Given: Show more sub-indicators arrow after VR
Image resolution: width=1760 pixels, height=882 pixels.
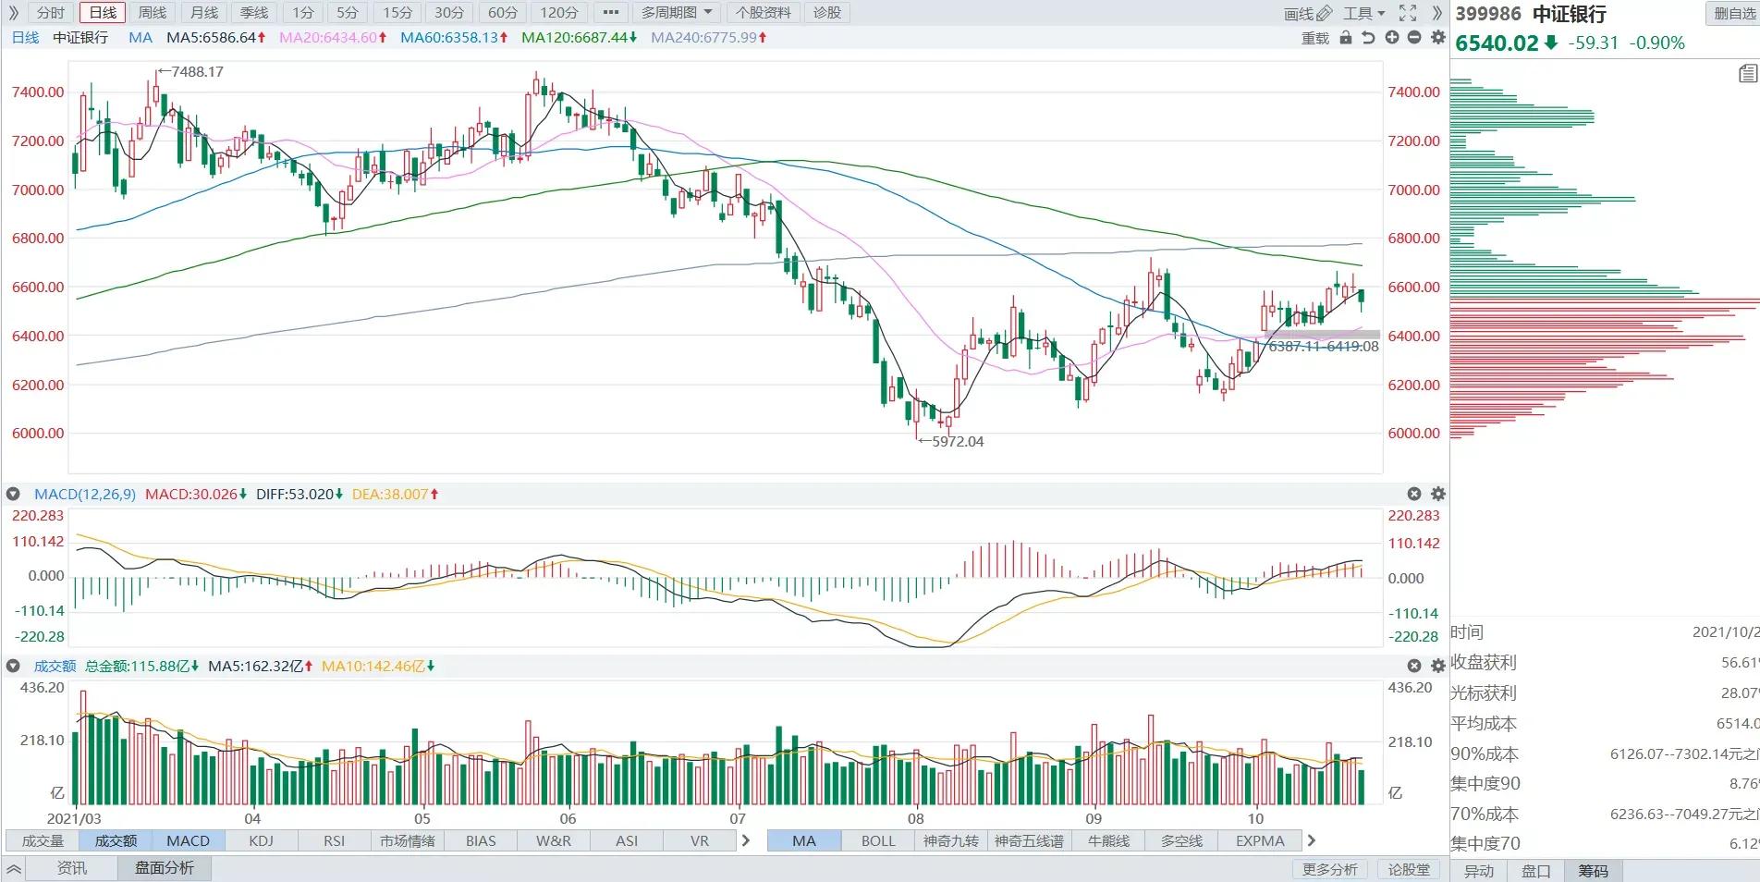Looking at the screenshot, I should coord(746,840).
